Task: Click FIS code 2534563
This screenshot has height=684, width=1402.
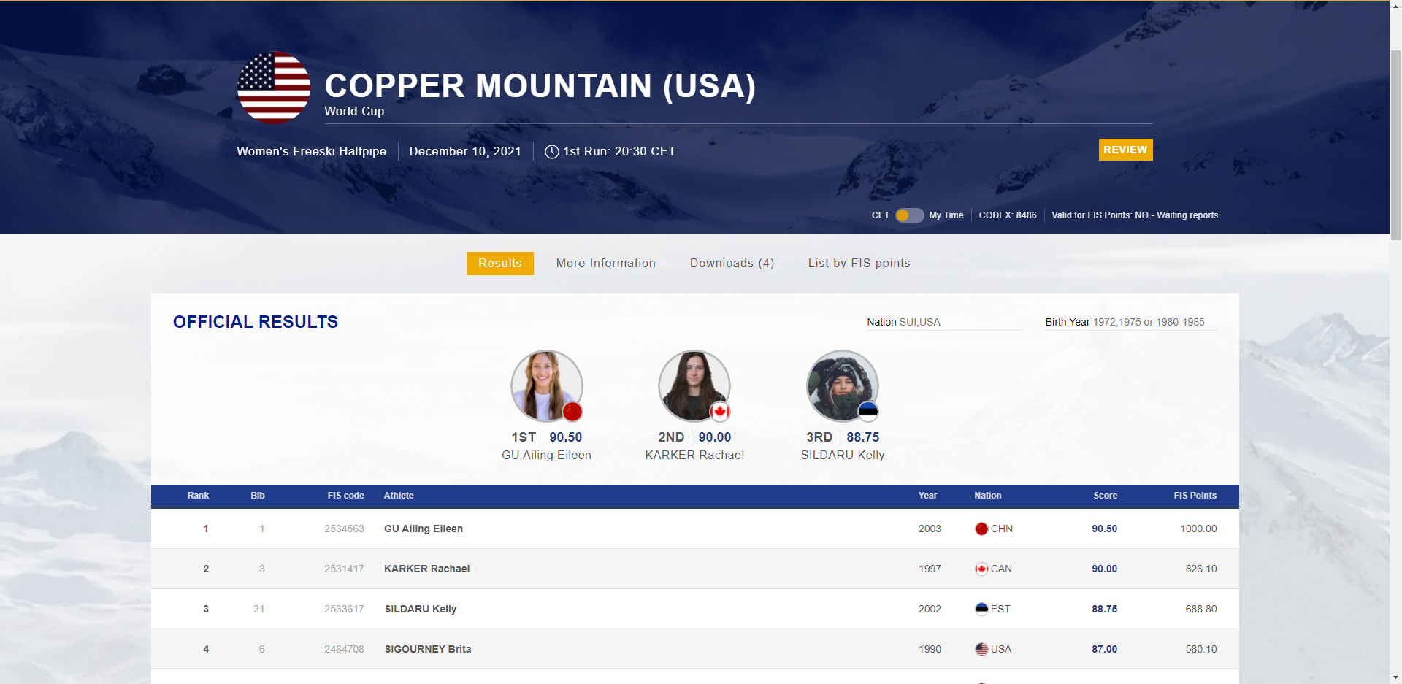Action: click(x=344, y=529)
